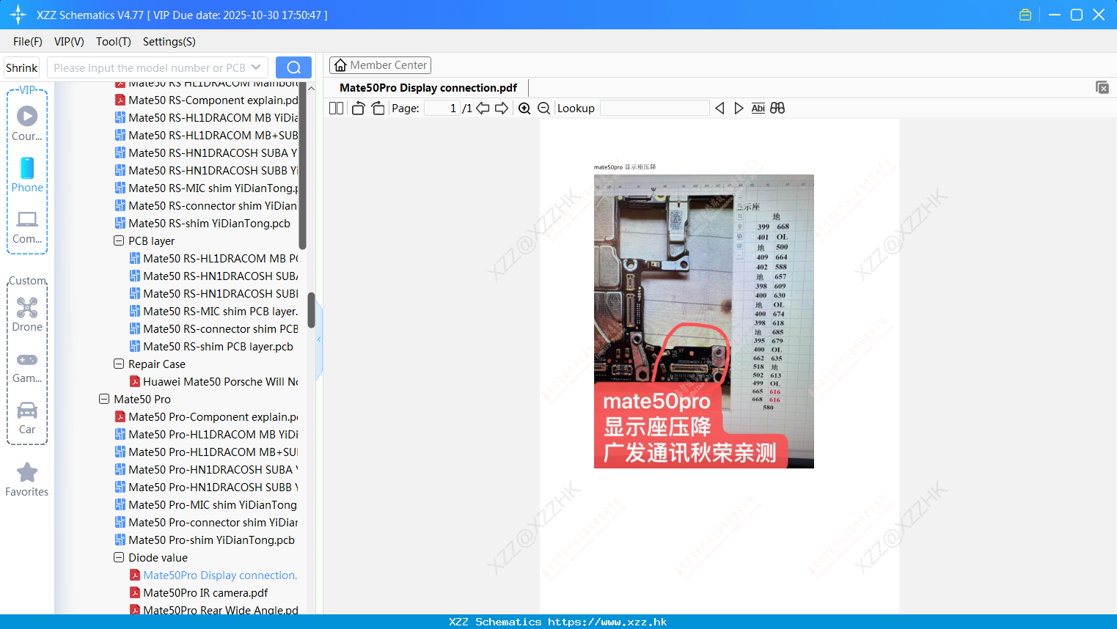Open the Car category
This screenshot has height=629, width=1117.
(27, 417)
